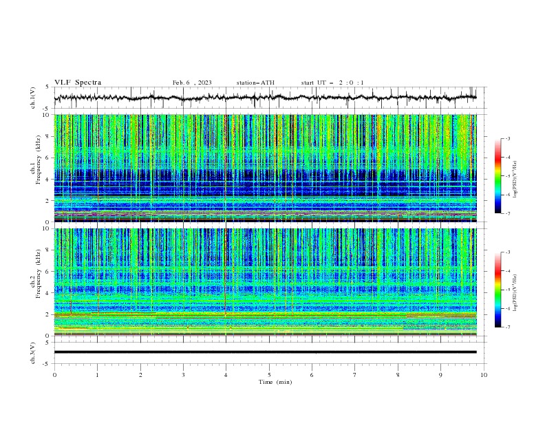This screenshot has width=545, height=421.
Task: Click inside the ch.1 spectrogram panel
Action: [x=265, y=168]
